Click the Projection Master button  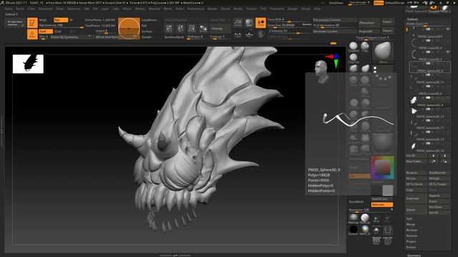(x=14, y=23)
